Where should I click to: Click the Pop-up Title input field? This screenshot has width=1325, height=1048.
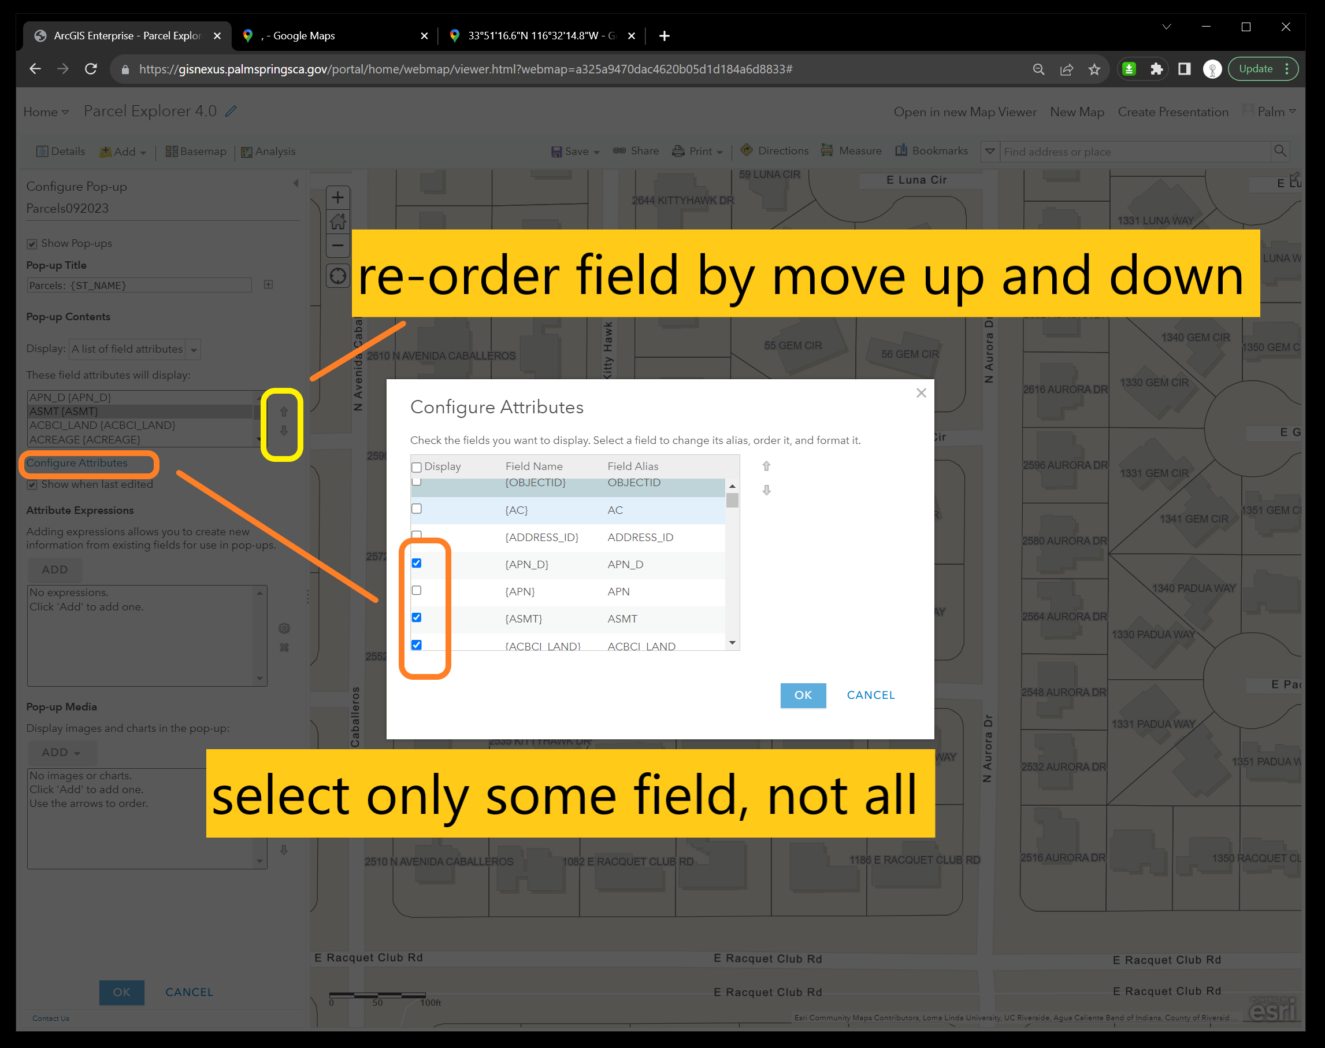pyautogui.click(x=139, y=286)
